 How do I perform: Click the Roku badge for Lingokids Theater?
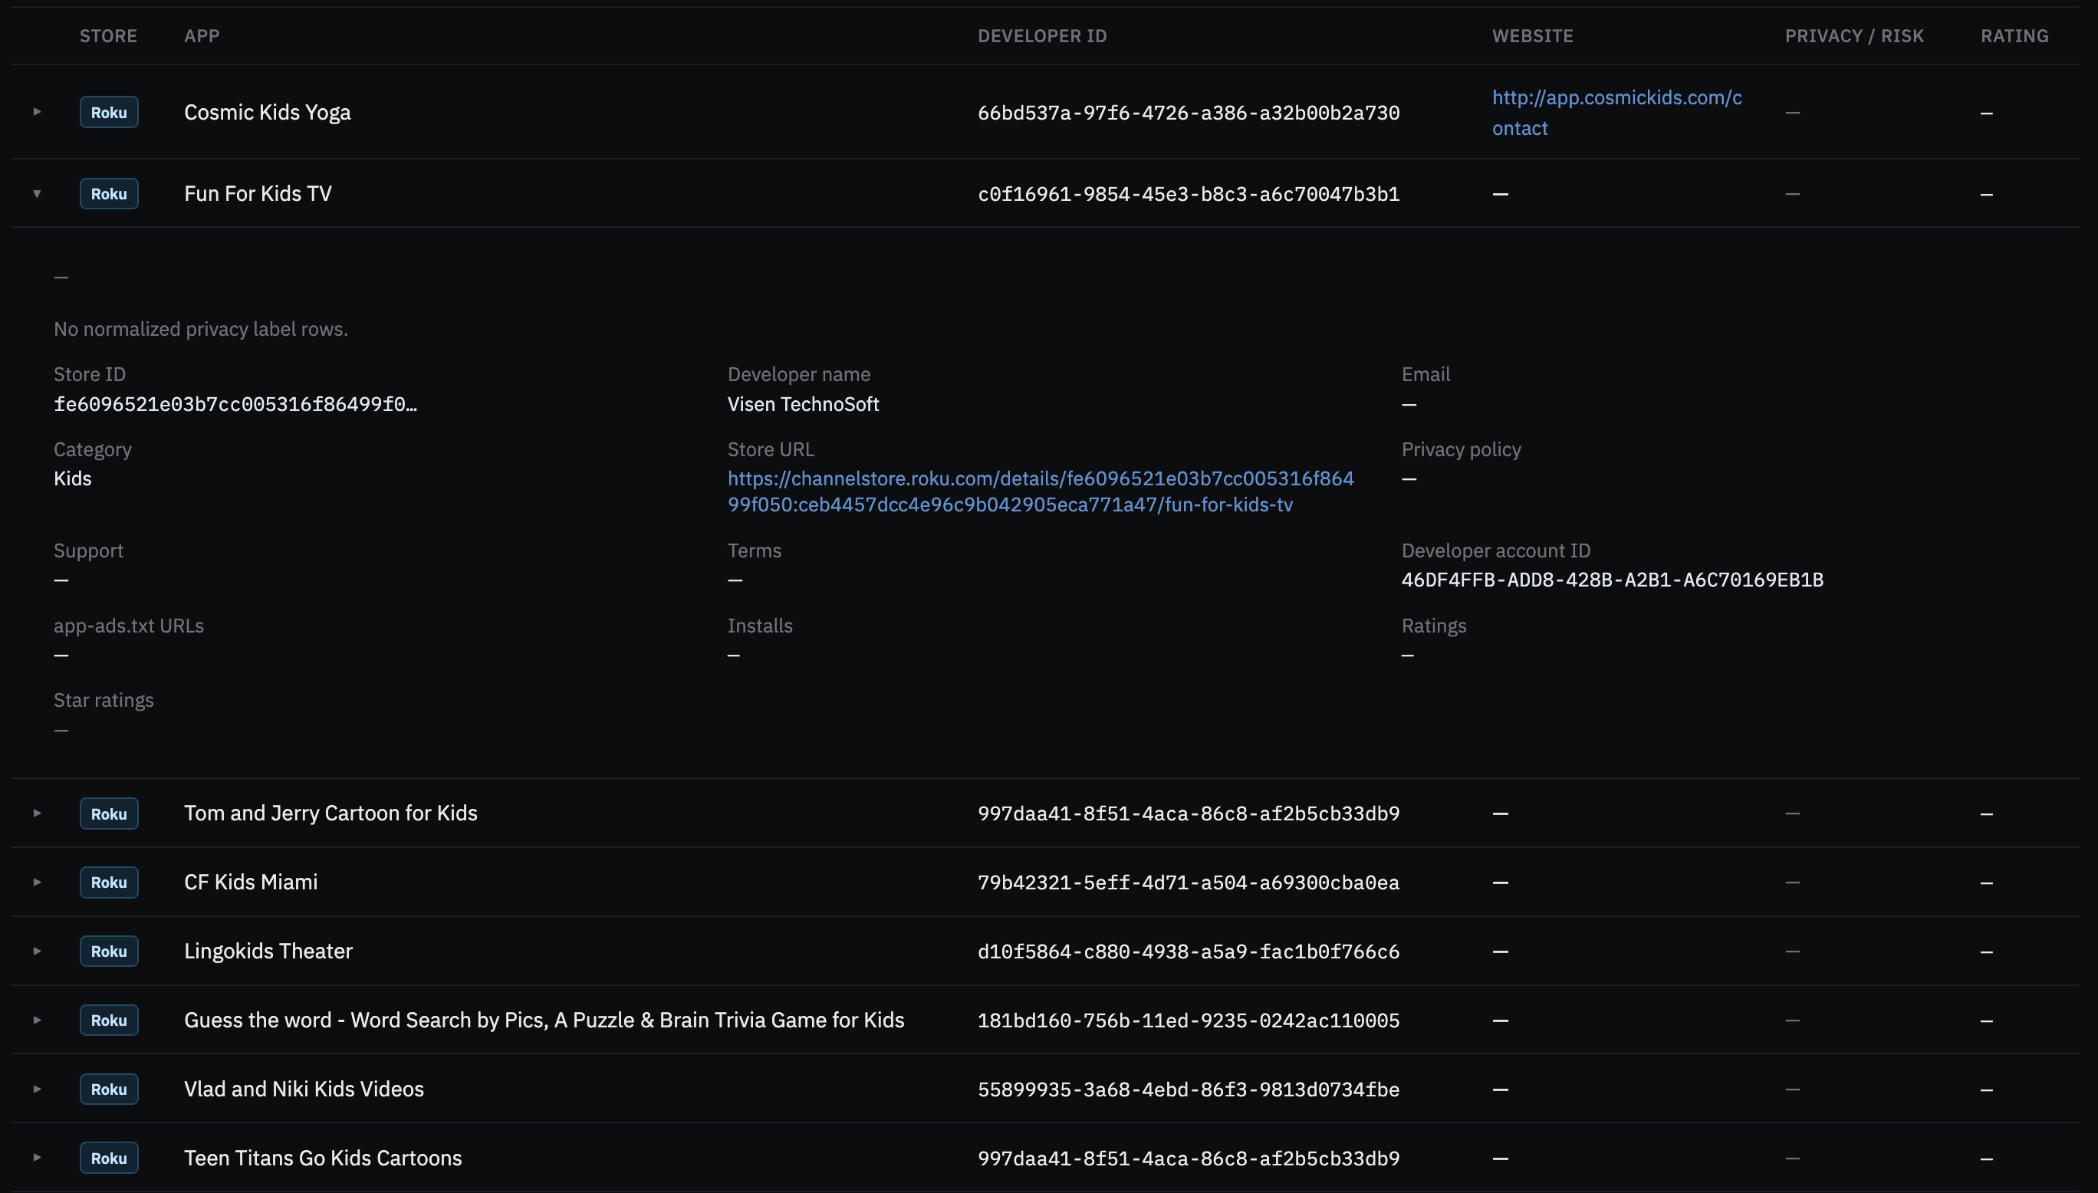109,951
